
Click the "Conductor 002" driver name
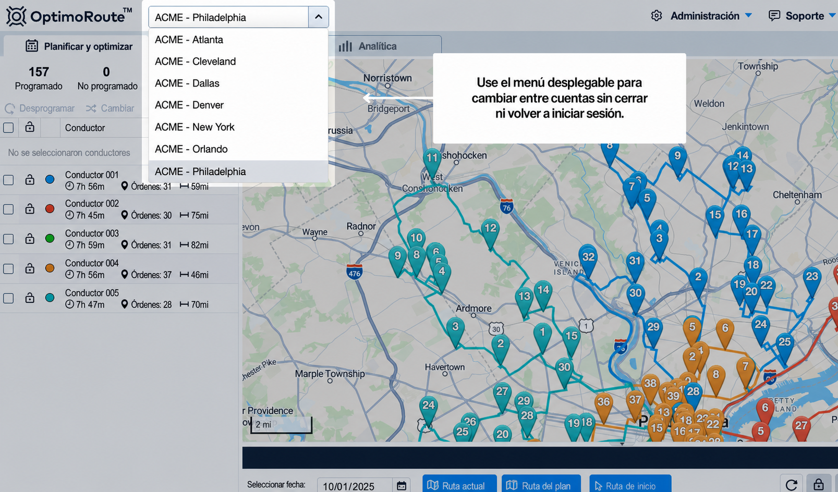point(92,203)
